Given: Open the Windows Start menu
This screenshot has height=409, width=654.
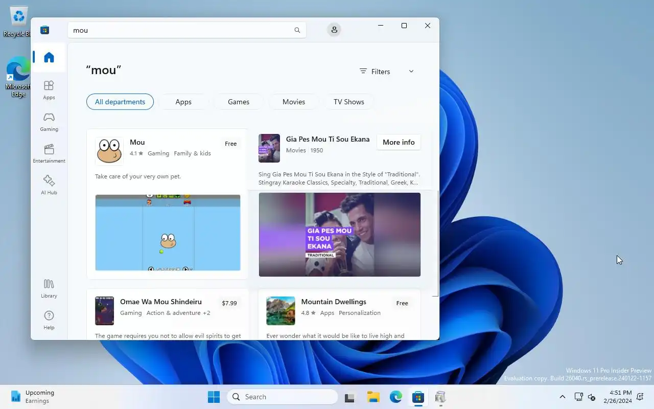Looking at the screenshot, I should click(x=214, y=397).
